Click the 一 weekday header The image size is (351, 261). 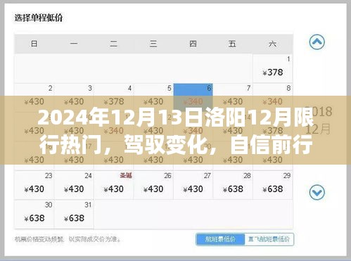pos(74,44)
